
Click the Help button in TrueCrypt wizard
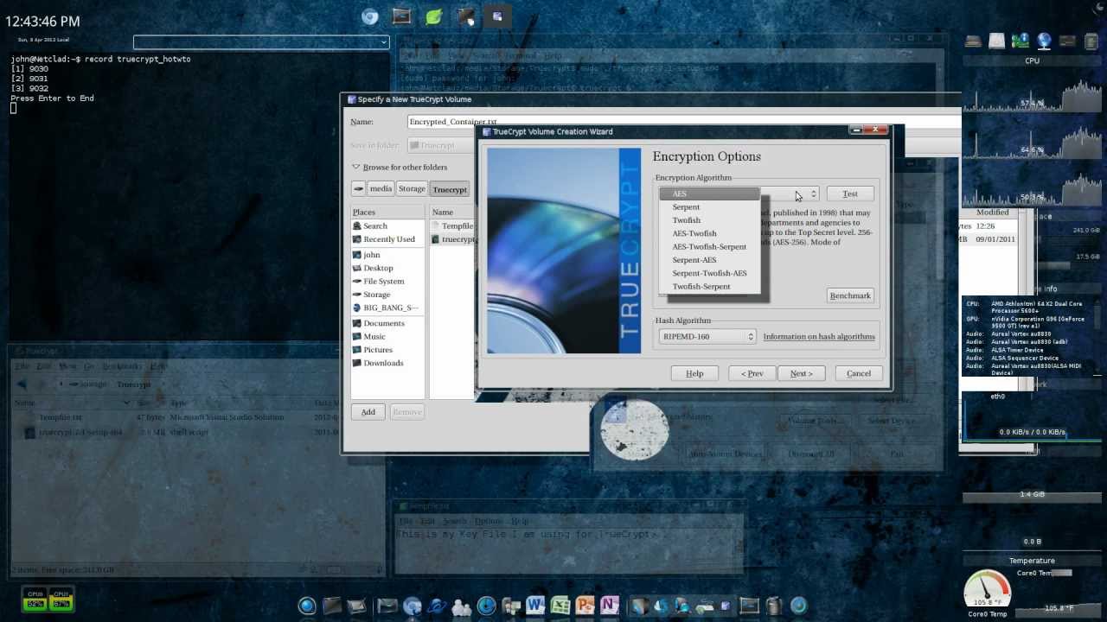click(x=694, y=373)
